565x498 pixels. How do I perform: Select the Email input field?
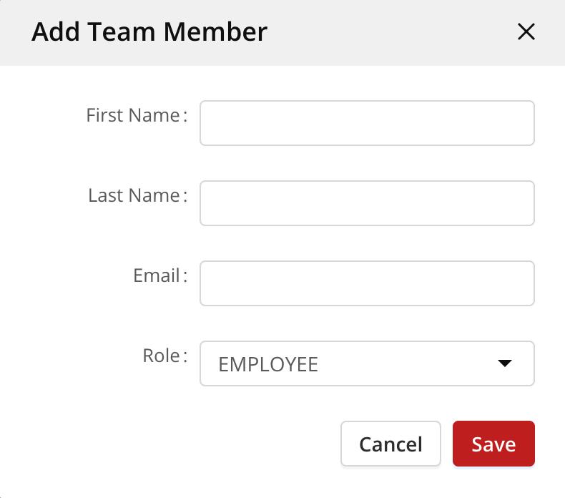tap(367, 283)
